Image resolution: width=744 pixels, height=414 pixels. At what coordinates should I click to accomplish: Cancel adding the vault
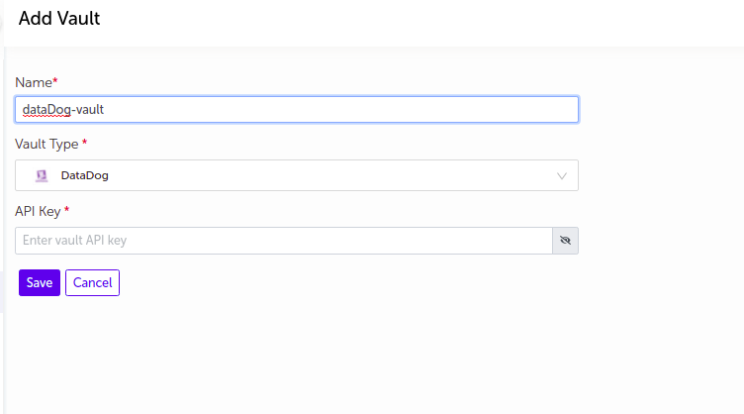(x=93, y=283)
